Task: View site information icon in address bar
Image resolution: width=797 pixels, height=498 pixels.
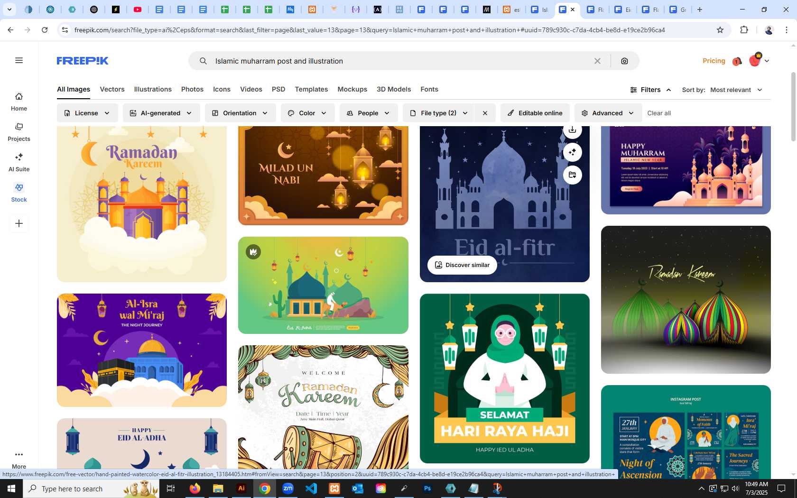Action: coord(65,30)
